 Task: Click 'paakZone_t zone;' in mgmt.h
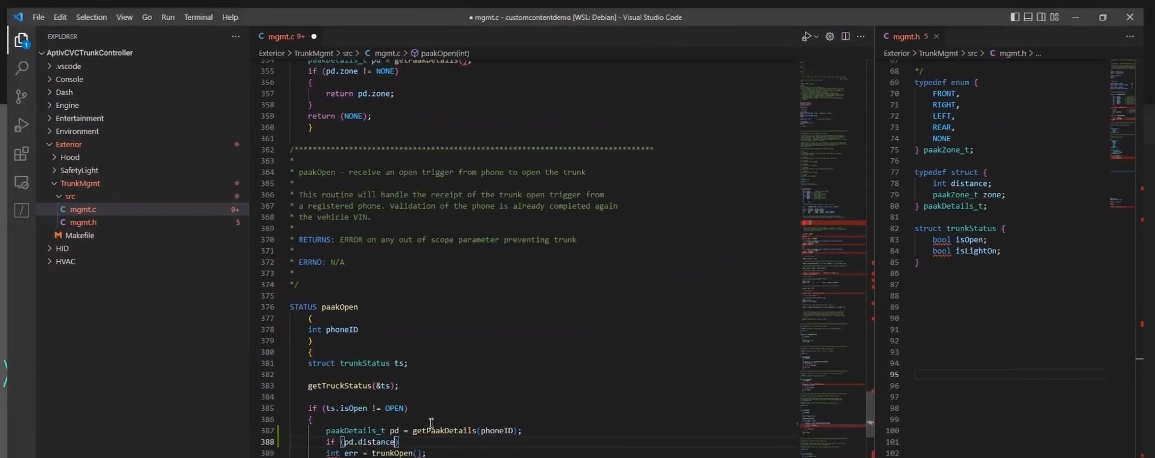tap(969, 195)
